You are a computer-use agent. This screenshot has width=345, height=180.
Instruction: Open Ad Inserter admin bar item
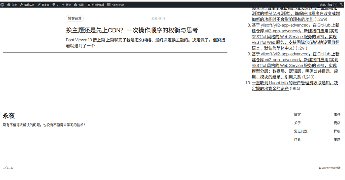click(116, 5)
